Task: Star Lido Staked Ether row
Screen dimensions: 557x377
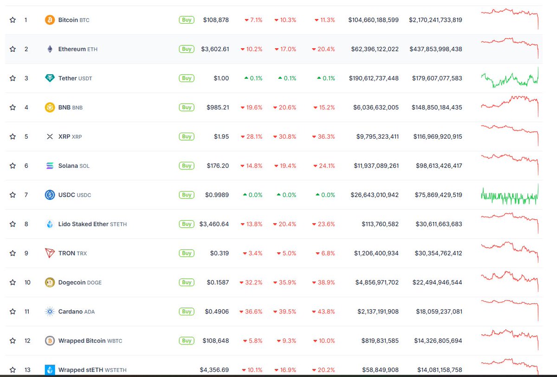Action: (13, 224)
